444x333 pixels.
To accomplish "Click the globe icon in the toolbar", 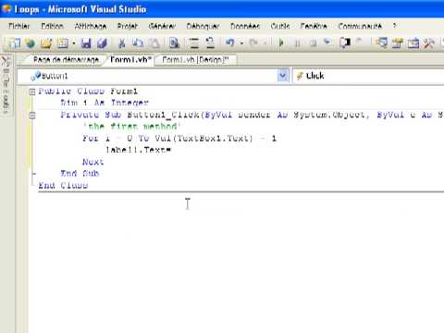I will [31, 43].
